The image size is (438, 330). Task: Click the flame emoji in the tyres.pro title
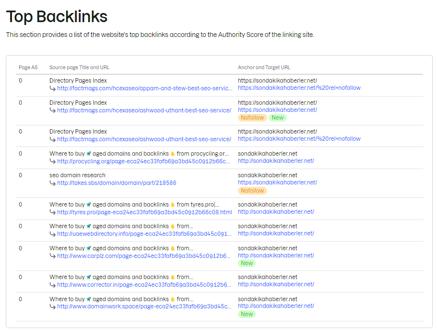[173, 205]
